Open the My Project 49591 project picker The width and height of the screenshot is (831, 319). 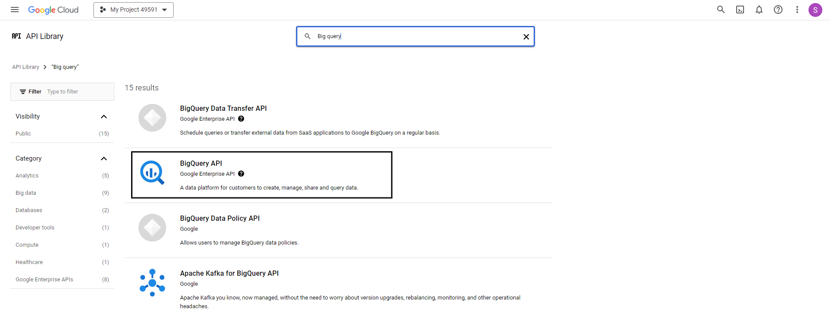[x=133, y=10]
